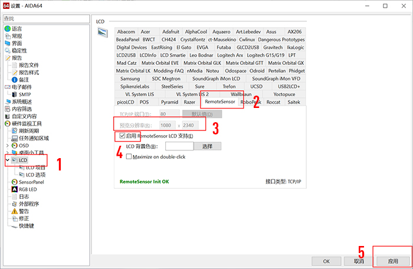Click the LCD 背景色 color swatch
Image resolution: width=413 pixels, height=269 pixels.
tap(179, 146)
